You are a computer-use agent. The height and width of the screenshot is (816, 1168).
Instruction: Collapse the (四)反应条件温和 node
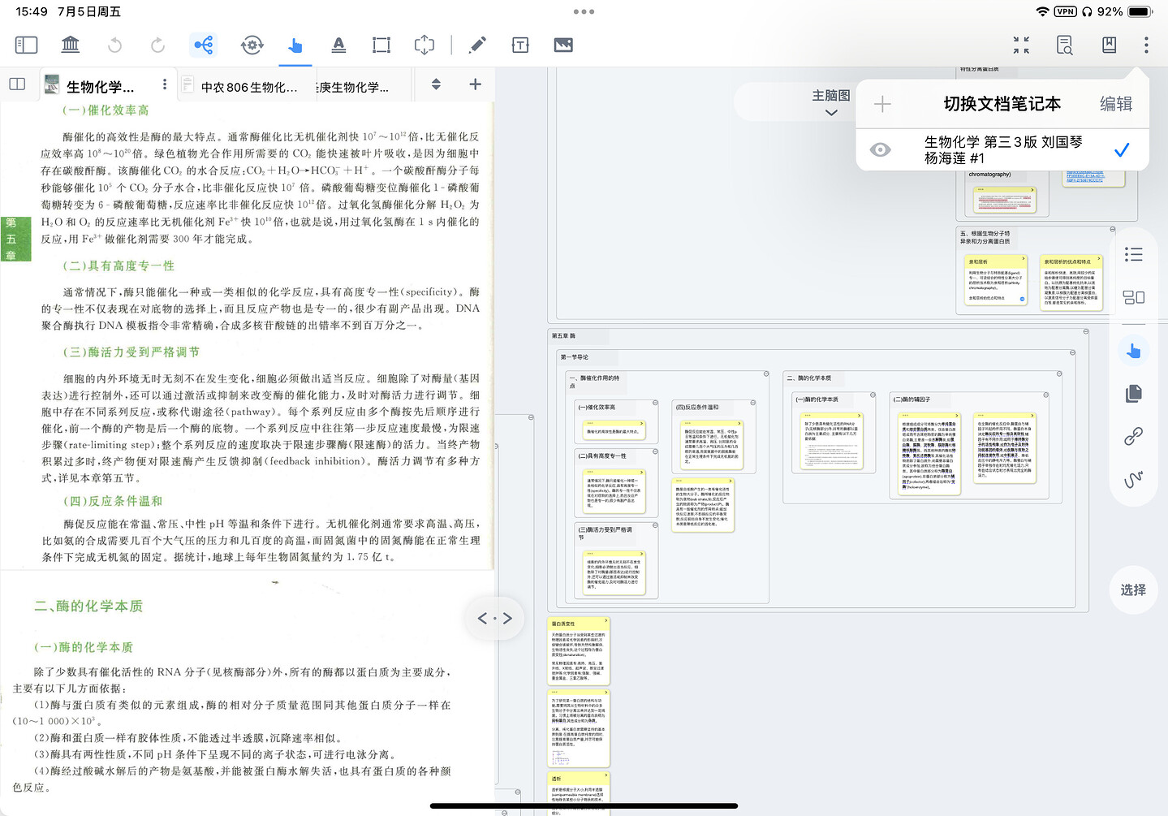coord(753,402)
